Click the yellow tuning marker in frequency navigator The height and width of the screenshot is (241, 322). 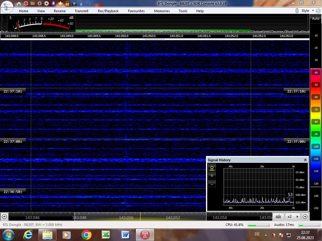pyautogui.click(x=141, y=217)
